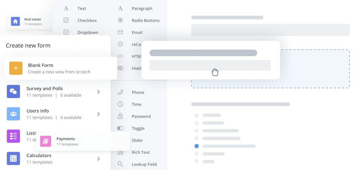Image resolution: width=358 pixels, height=170 pixels.
Task: Pick the Paragraph field icon
Action: tap(120, 9)
